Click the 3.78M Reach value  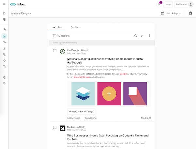click(74, 118)
